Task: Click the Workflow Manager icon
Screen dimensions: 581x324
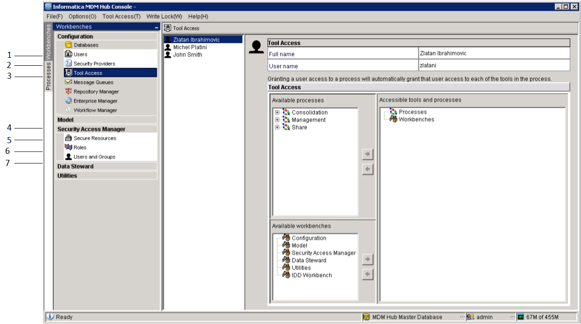Action: [x=68, y=110]
